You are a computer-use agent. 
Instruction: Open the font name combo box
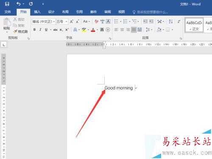(x=44, y=22)
